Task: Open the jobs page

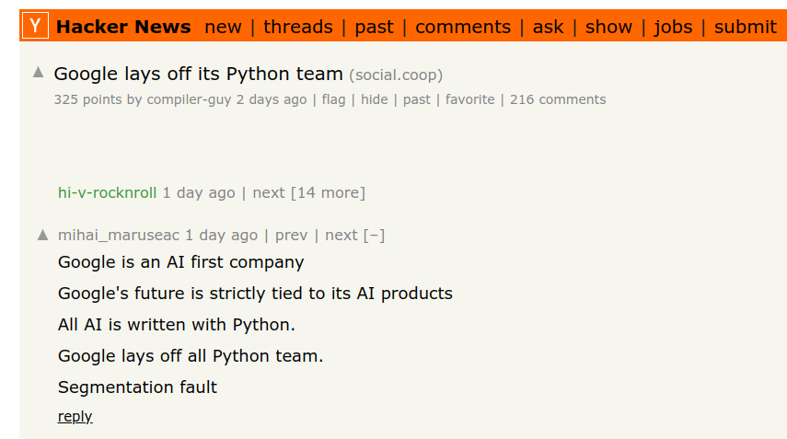Action: click(673, 27)
